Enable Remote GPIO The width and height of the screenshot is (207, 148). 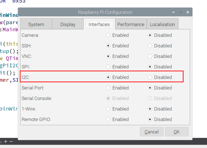click(108, 119)
